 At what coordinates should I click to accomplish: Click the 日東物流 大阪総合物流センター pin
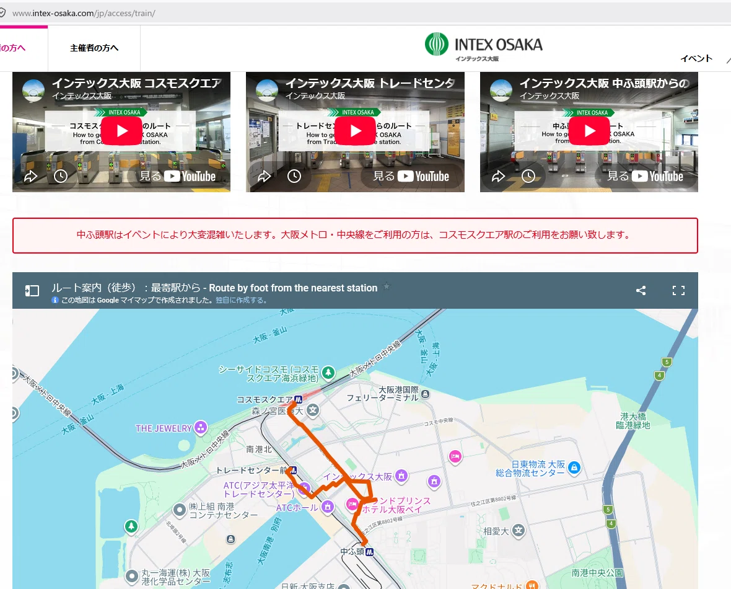[574, 467]
